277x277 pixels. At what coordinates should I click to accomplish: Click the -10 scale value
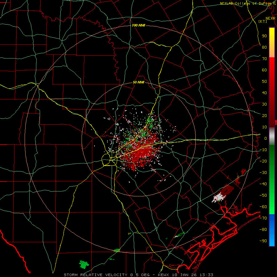click(x=263, y=150)
